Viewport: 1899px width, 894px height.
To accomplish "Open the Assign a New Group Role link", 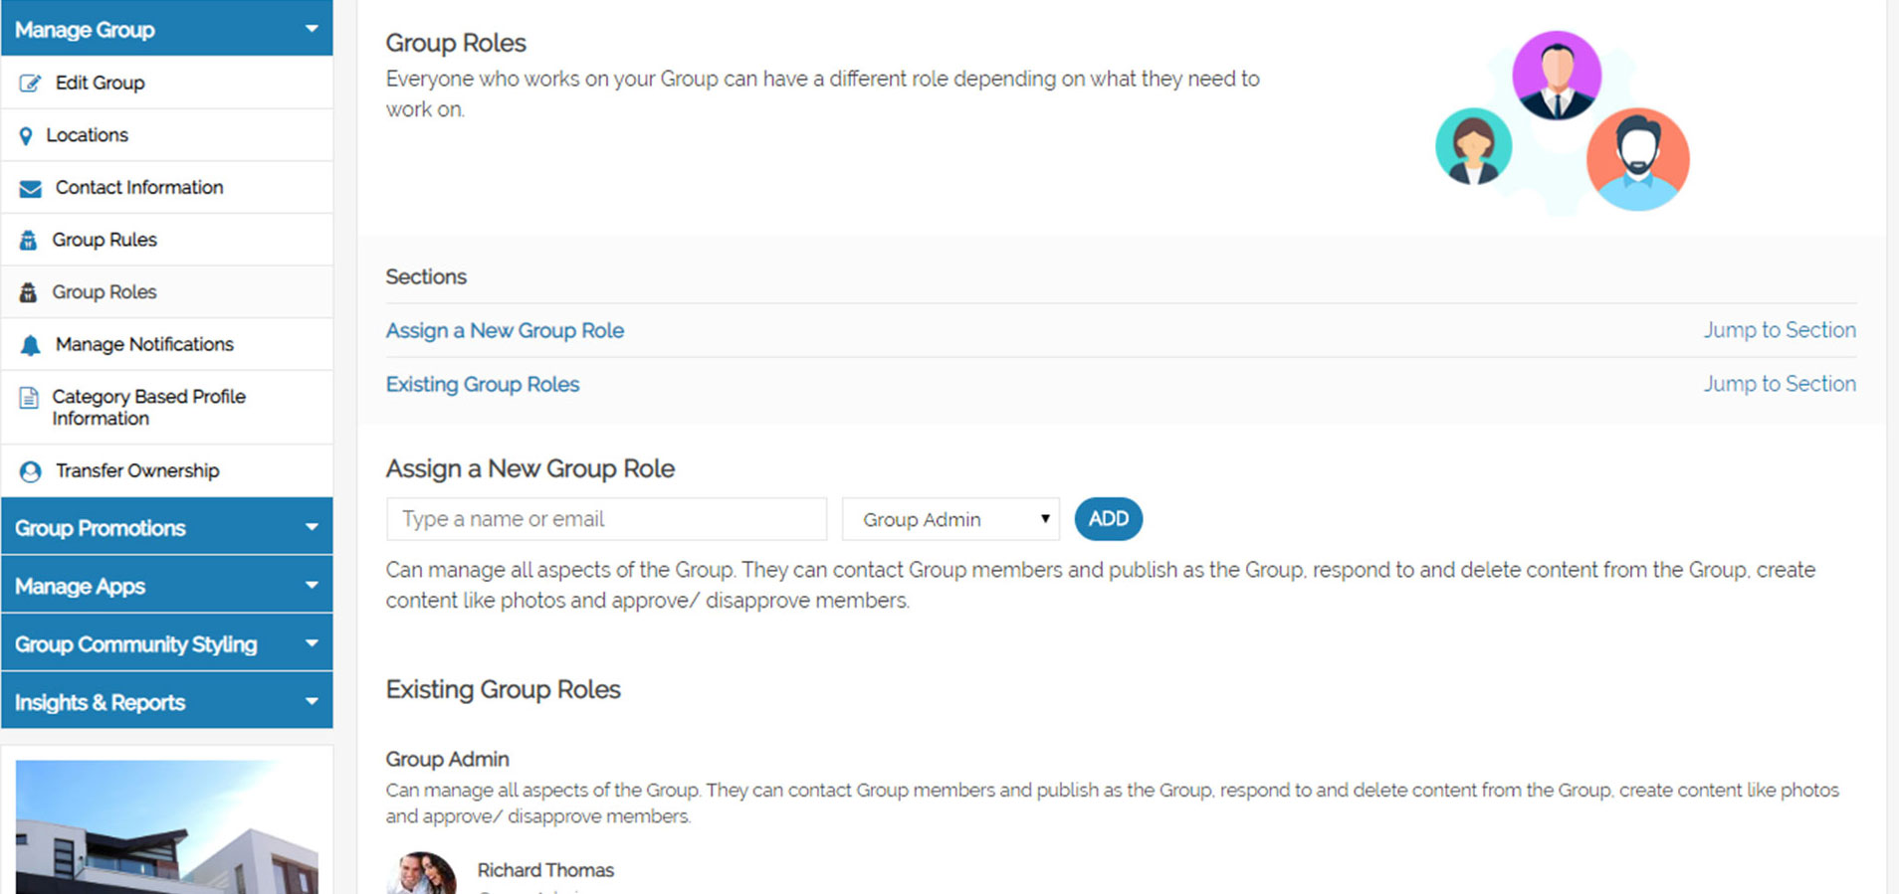I will coord(505,330).
